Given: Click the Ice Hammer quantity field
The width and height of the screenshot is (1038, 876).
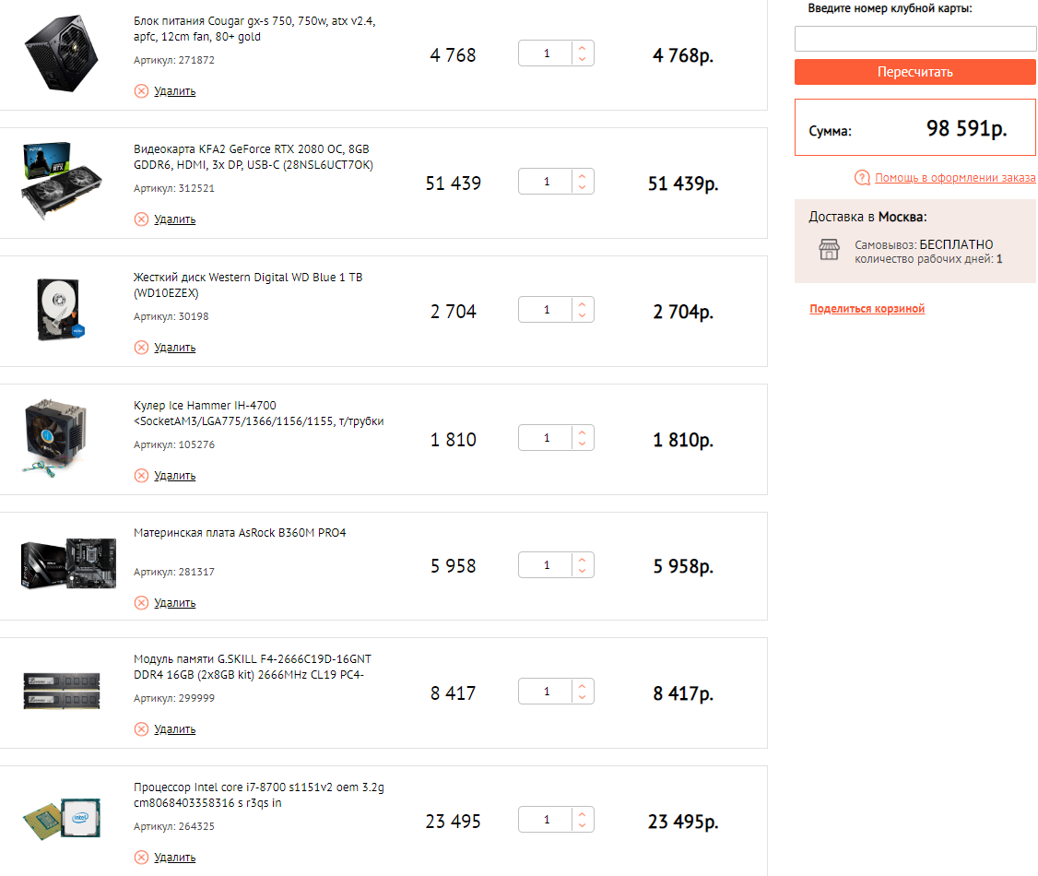Looking at the screenshot, I should (x=546, y=438).
